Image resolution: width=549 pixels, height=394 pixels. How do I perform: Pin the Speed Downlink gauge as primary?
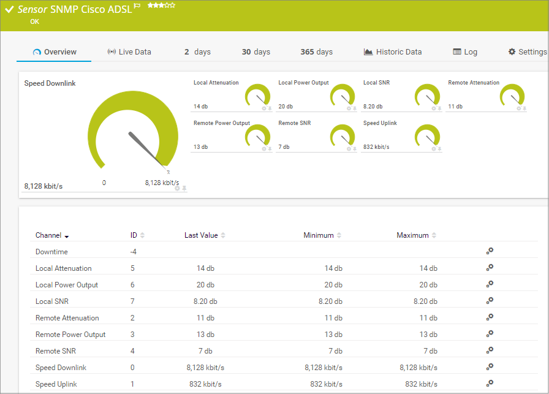coord(184,188)
